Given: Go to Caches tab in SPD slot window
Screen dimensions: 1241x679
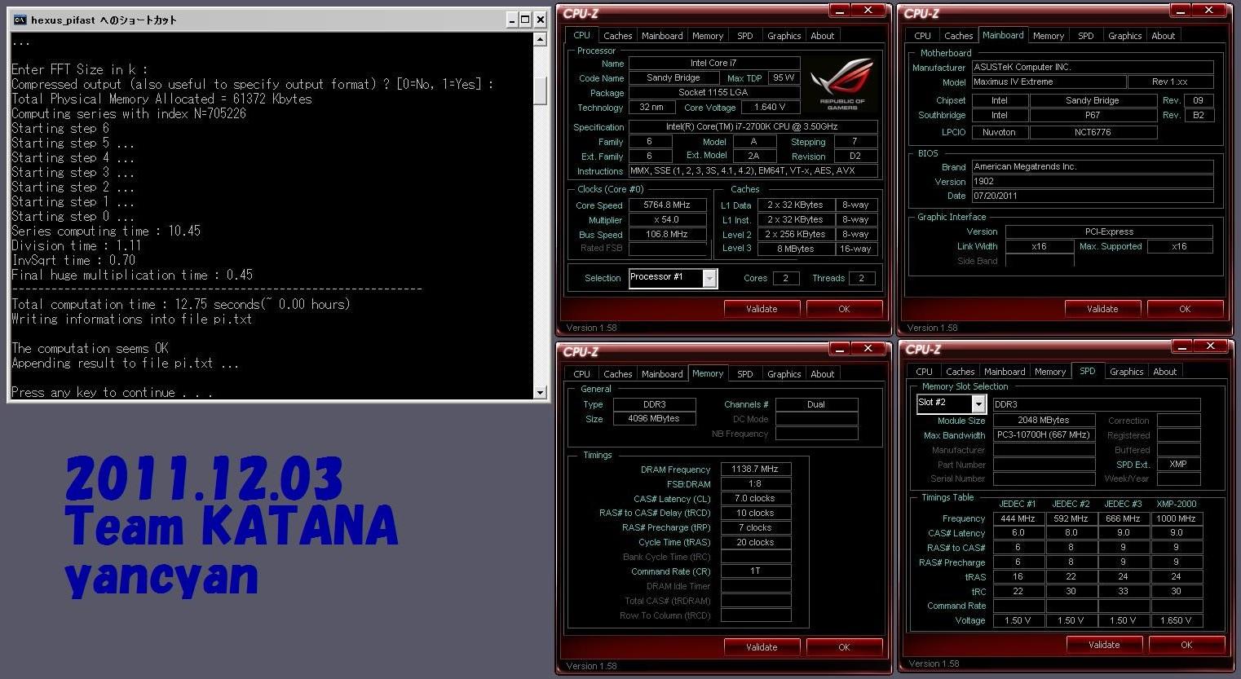Looking at the screenshot, I should point(960,372).
